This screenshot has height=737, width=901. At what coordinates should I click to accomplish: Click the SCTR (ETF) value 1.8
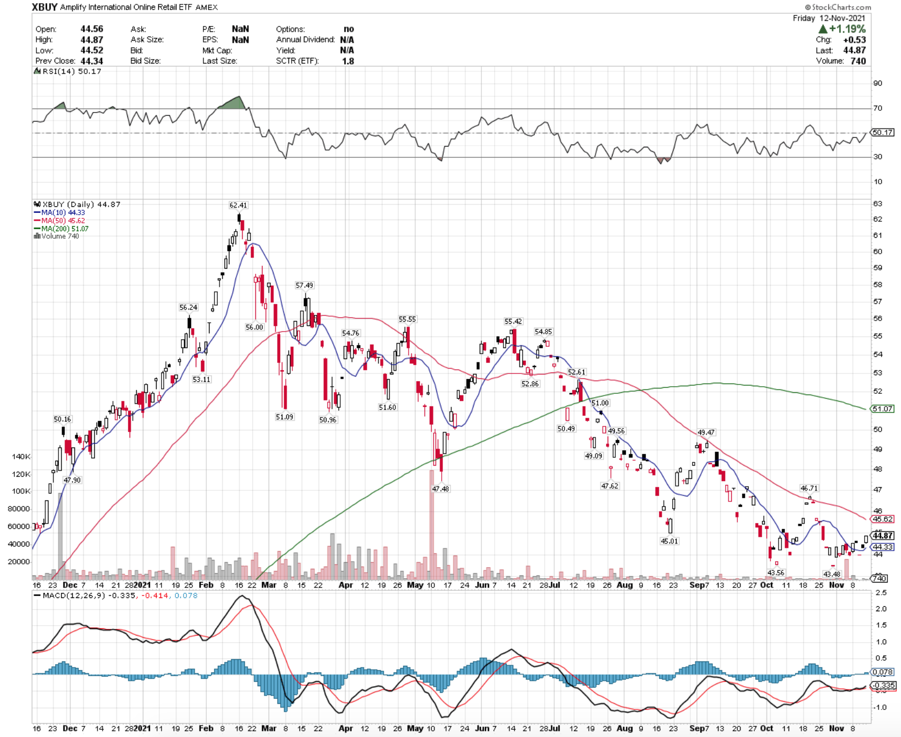coord(348,61)
